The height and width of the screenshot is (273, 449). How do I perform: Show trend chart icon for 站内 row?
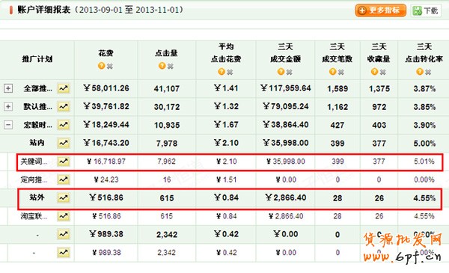(x=64, y=143)
